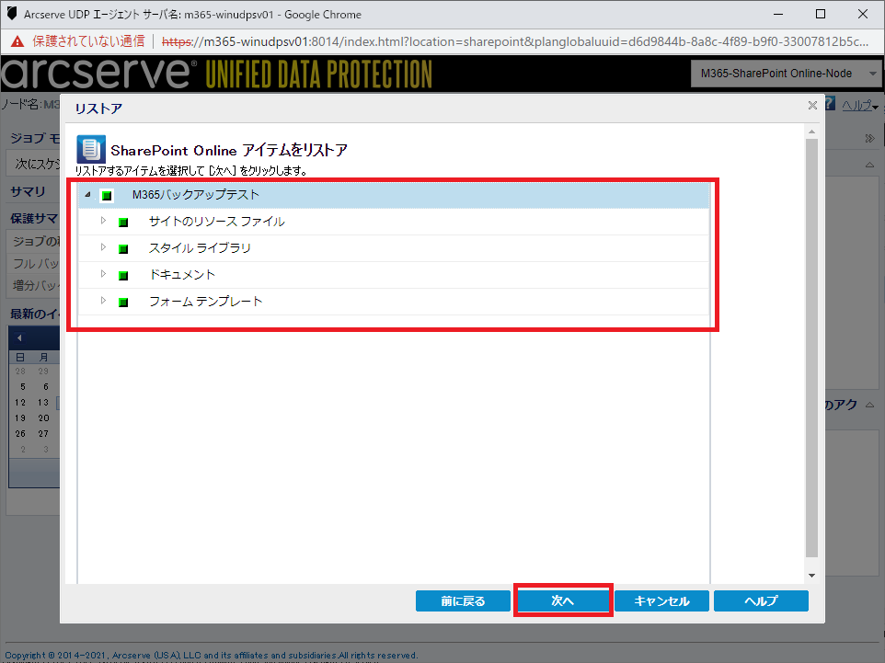Toggle the M365バックアップテスト checkbox
Viewport: 885px width, 663px height.
click(x=107, y=196)
